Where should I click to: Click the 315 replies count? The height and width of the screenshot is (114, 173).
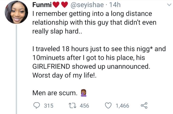[49, 106]
